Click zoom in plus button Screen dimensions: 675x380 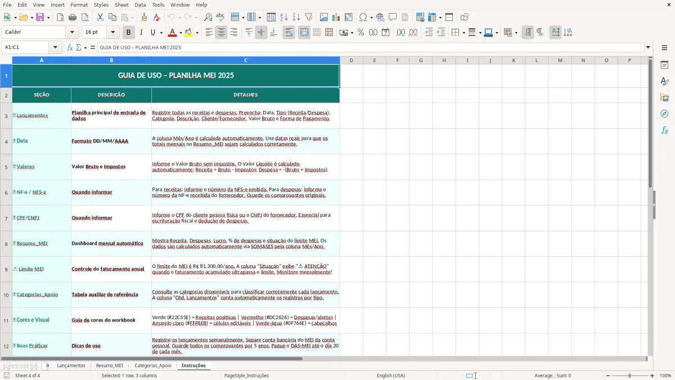pos(652,375)
